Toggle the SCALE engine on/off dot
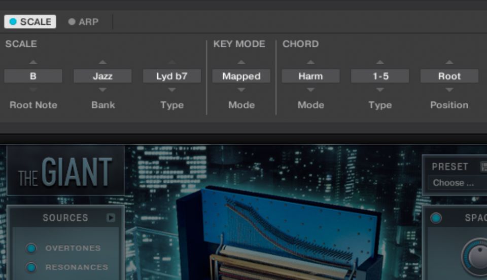The image size is (487, 280). click(13, 22)
